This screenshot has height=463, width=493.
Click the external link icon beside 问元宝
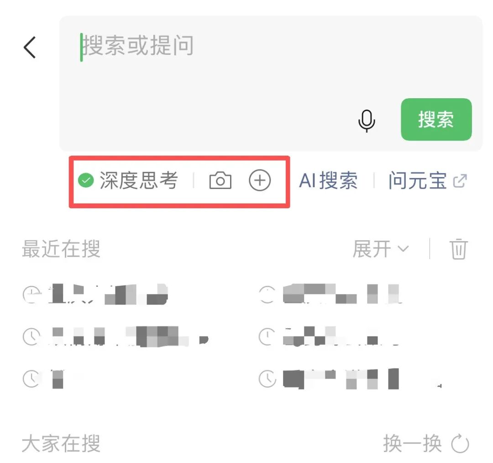(460, 181)
